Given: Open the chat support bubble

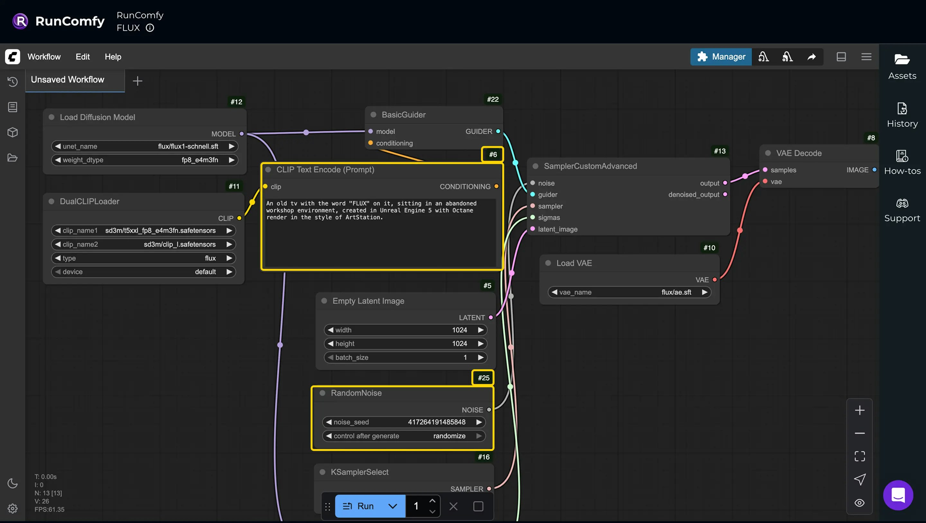Looking at the screenshot, I should click(x=898, y=495).
